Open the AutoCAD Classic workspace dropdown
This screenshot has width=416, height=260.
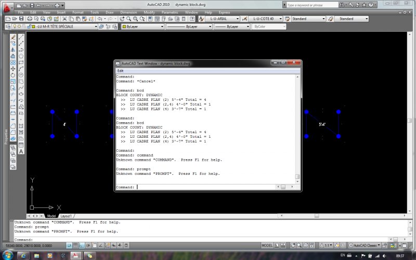(x=365, y=245)
